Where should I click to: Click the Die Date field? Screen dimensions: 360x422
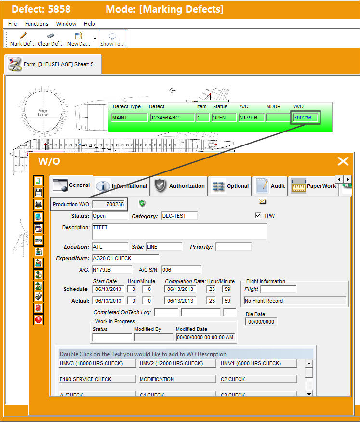pos(261,322)
